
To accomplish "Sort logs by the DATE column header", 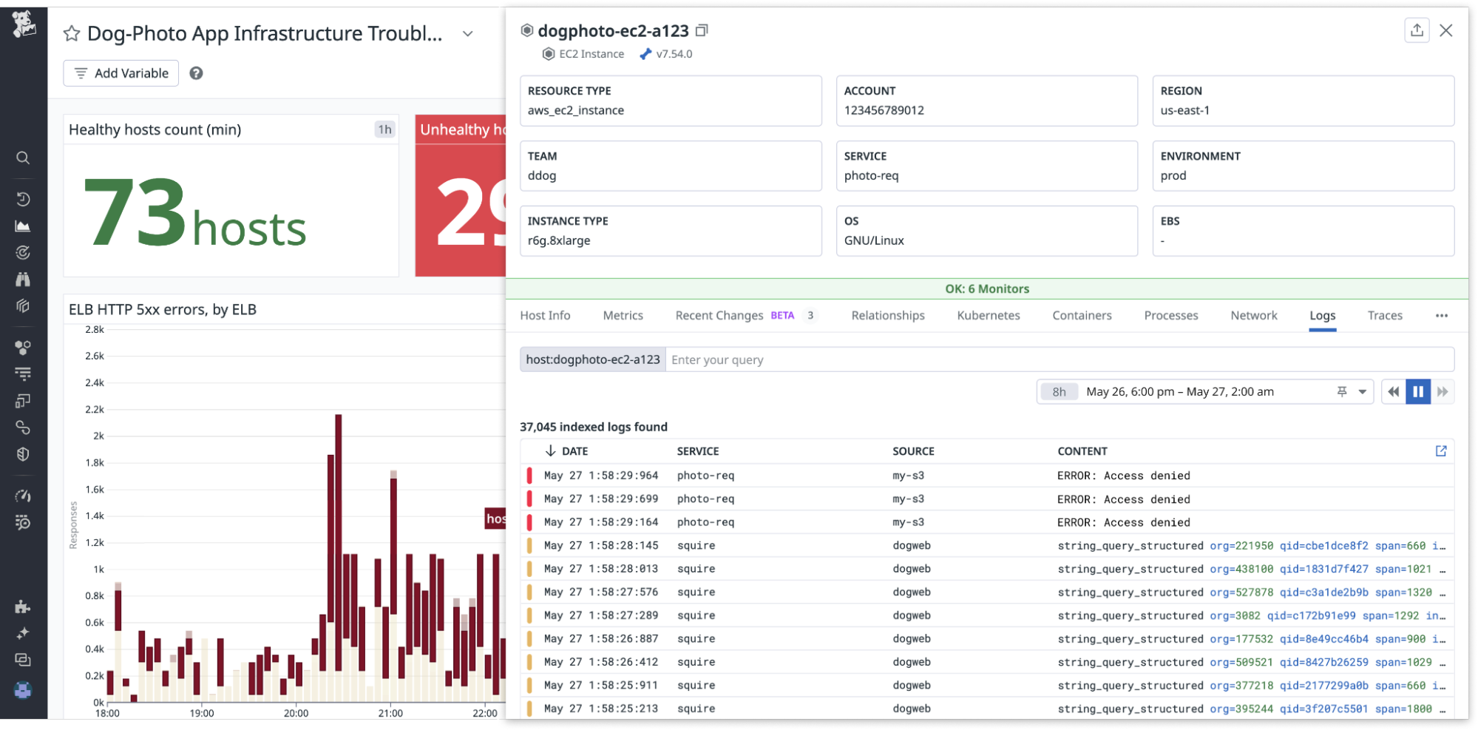I will click(x=574, y=451).
